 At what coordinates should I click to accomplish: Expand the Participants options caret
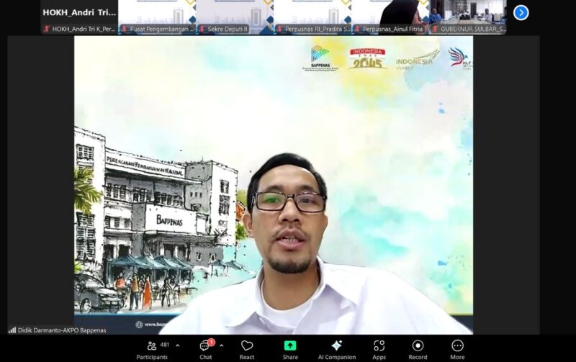pyautogui.click(x=178, y=345)
